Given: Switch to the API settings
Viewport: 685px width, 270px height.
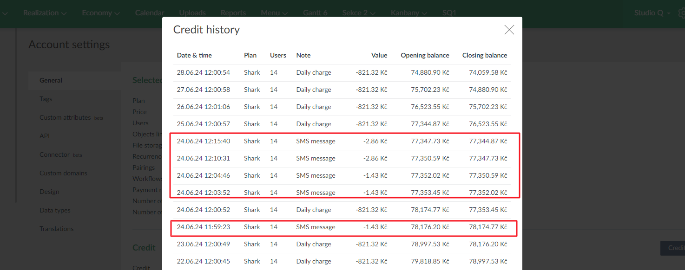Looking at the screenshot, I should (x=45, y=136).
